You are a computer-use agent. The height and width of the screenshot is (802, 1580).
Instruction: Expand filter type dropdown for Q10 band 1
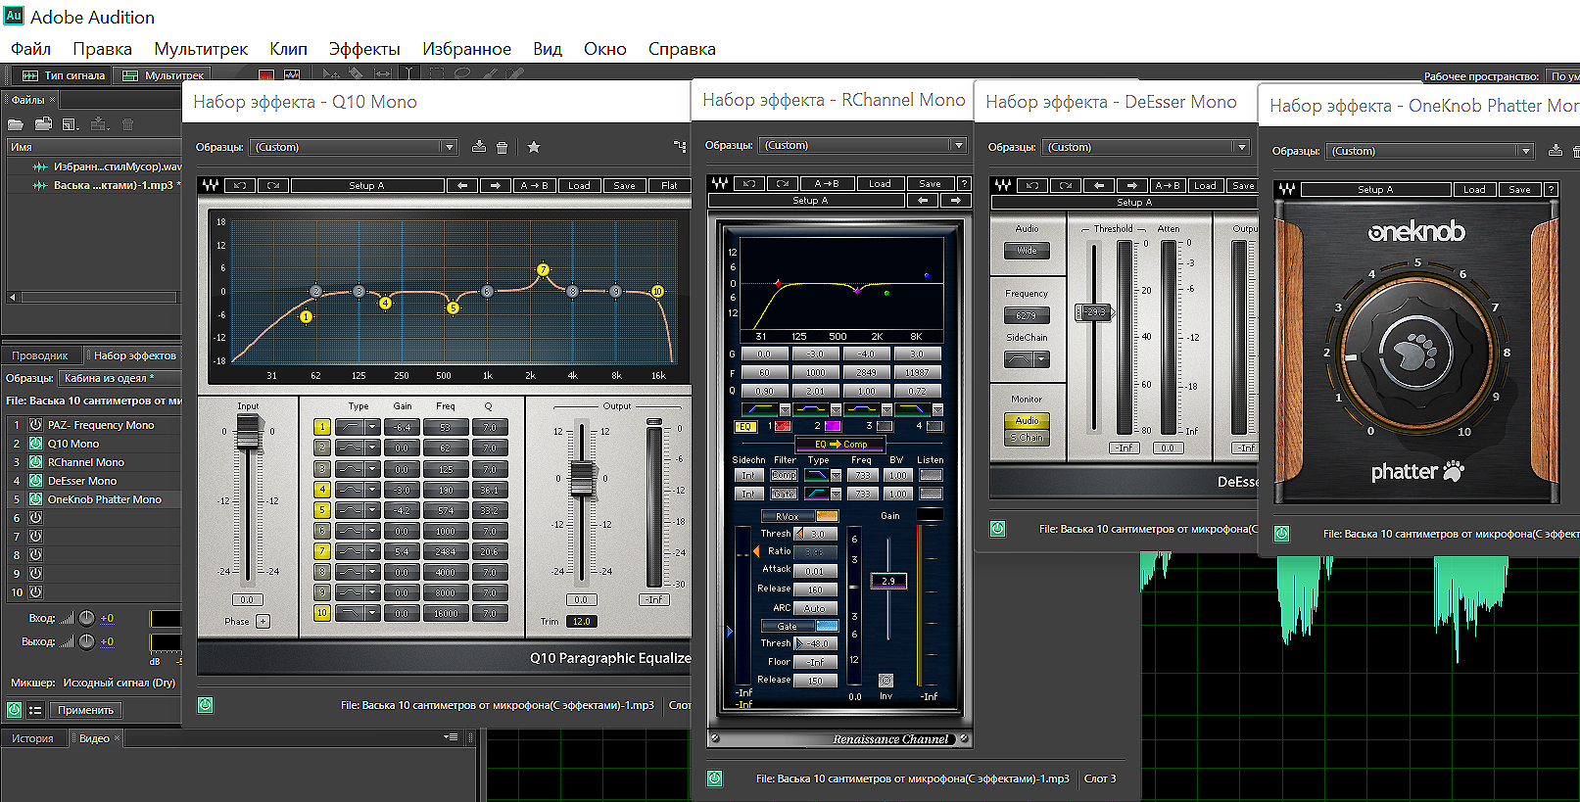372,427
